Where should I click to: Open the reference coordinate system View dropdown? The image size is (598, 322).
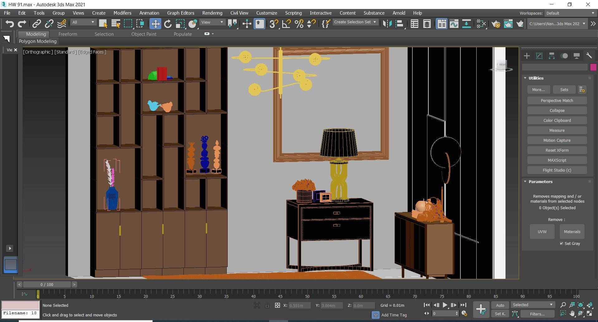pos(212,22)
